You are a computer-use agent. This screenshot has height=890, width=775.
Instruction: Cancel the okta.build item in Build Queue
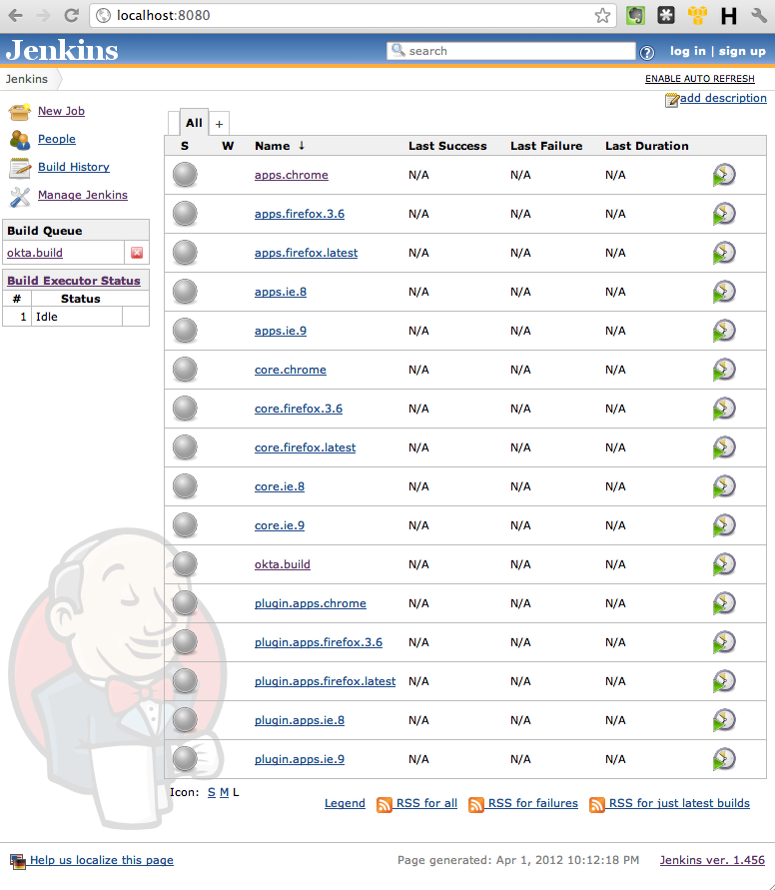[137, 253]
